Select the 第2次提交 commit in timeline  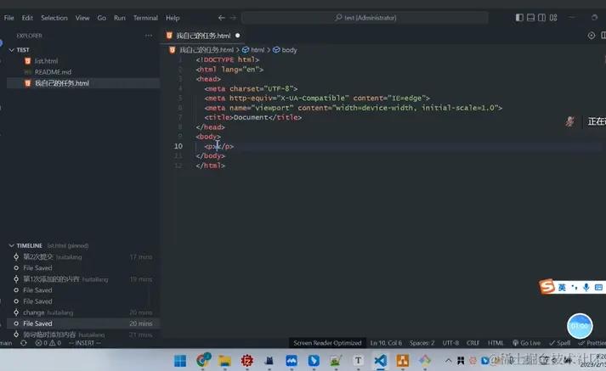tap(38, 256)
